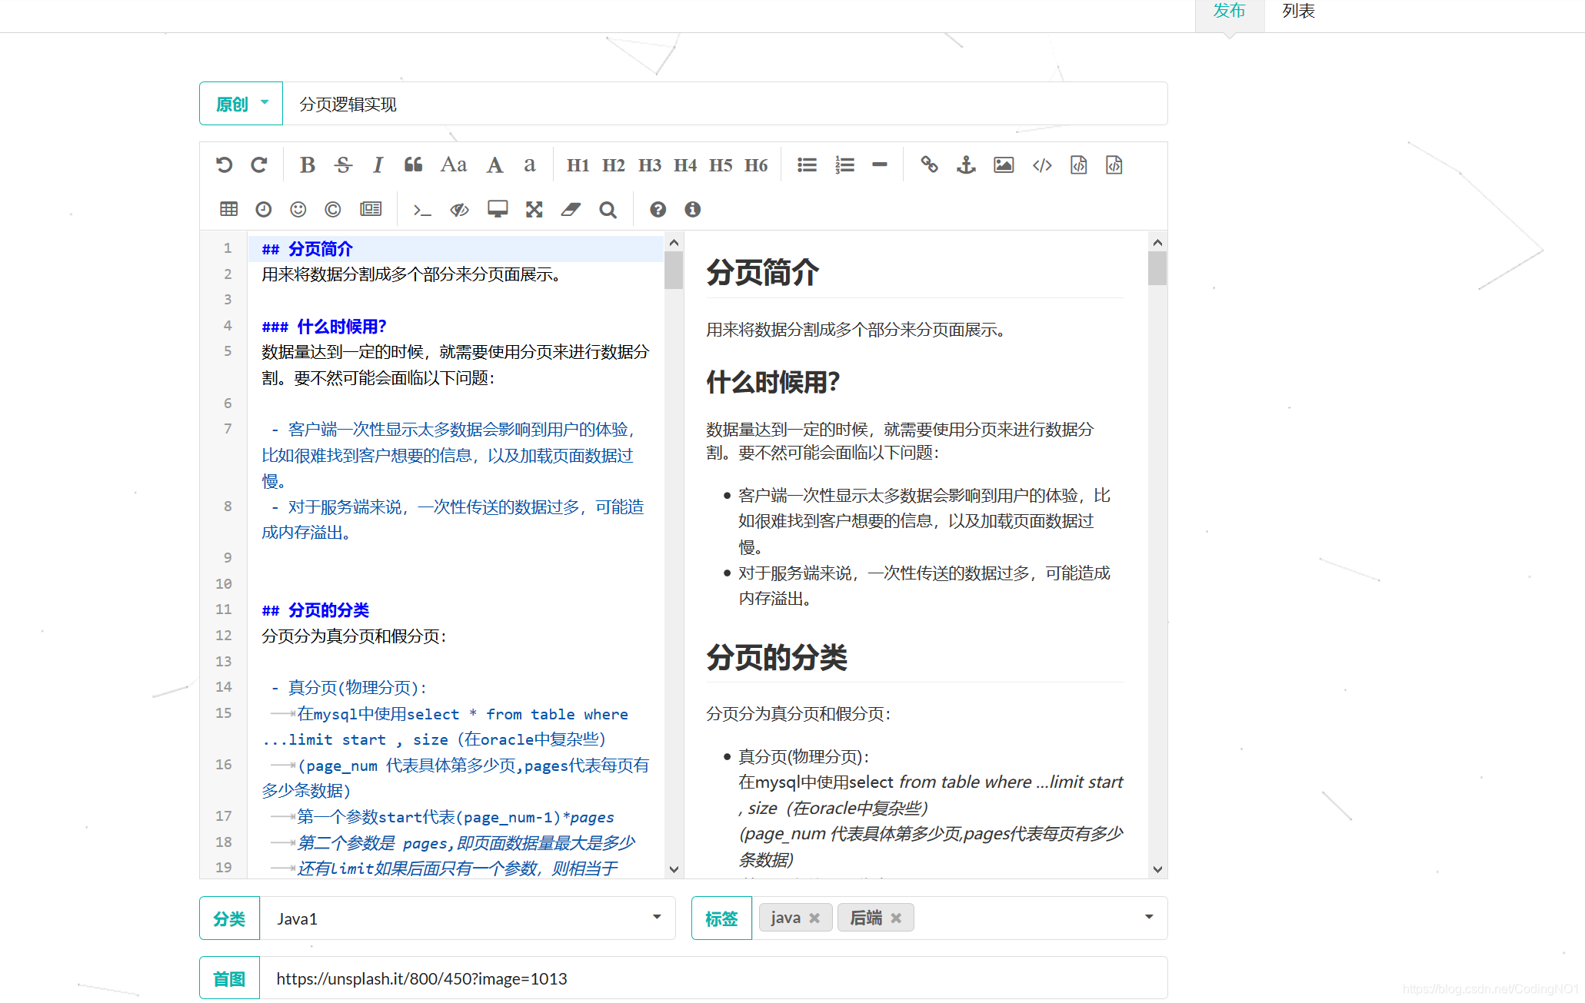
Task: Insert H3 heading
Action: click(x=650, y=165)
